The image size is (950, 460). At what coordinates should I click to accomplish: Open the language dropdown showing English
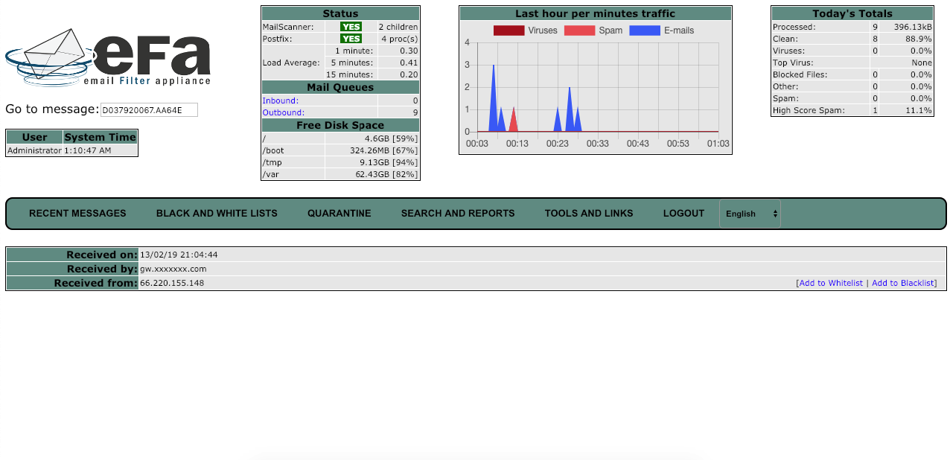[x=750, y=214]
